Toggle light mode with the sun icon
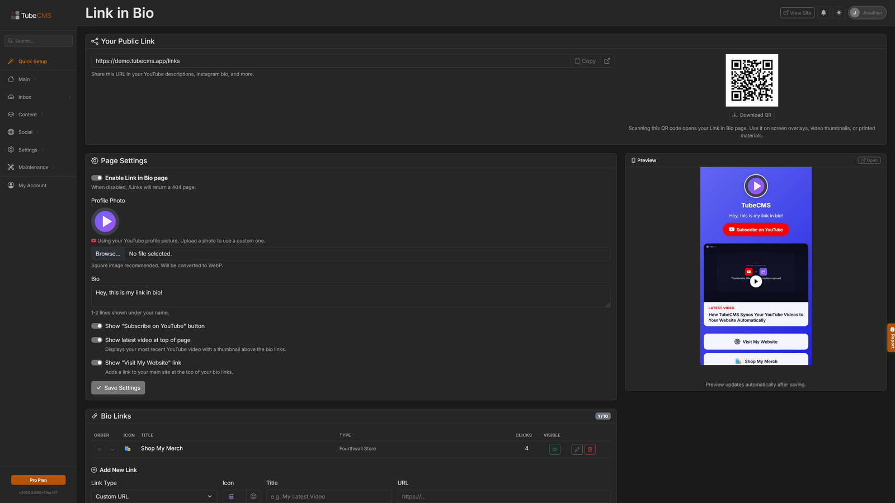 [839, 12]
